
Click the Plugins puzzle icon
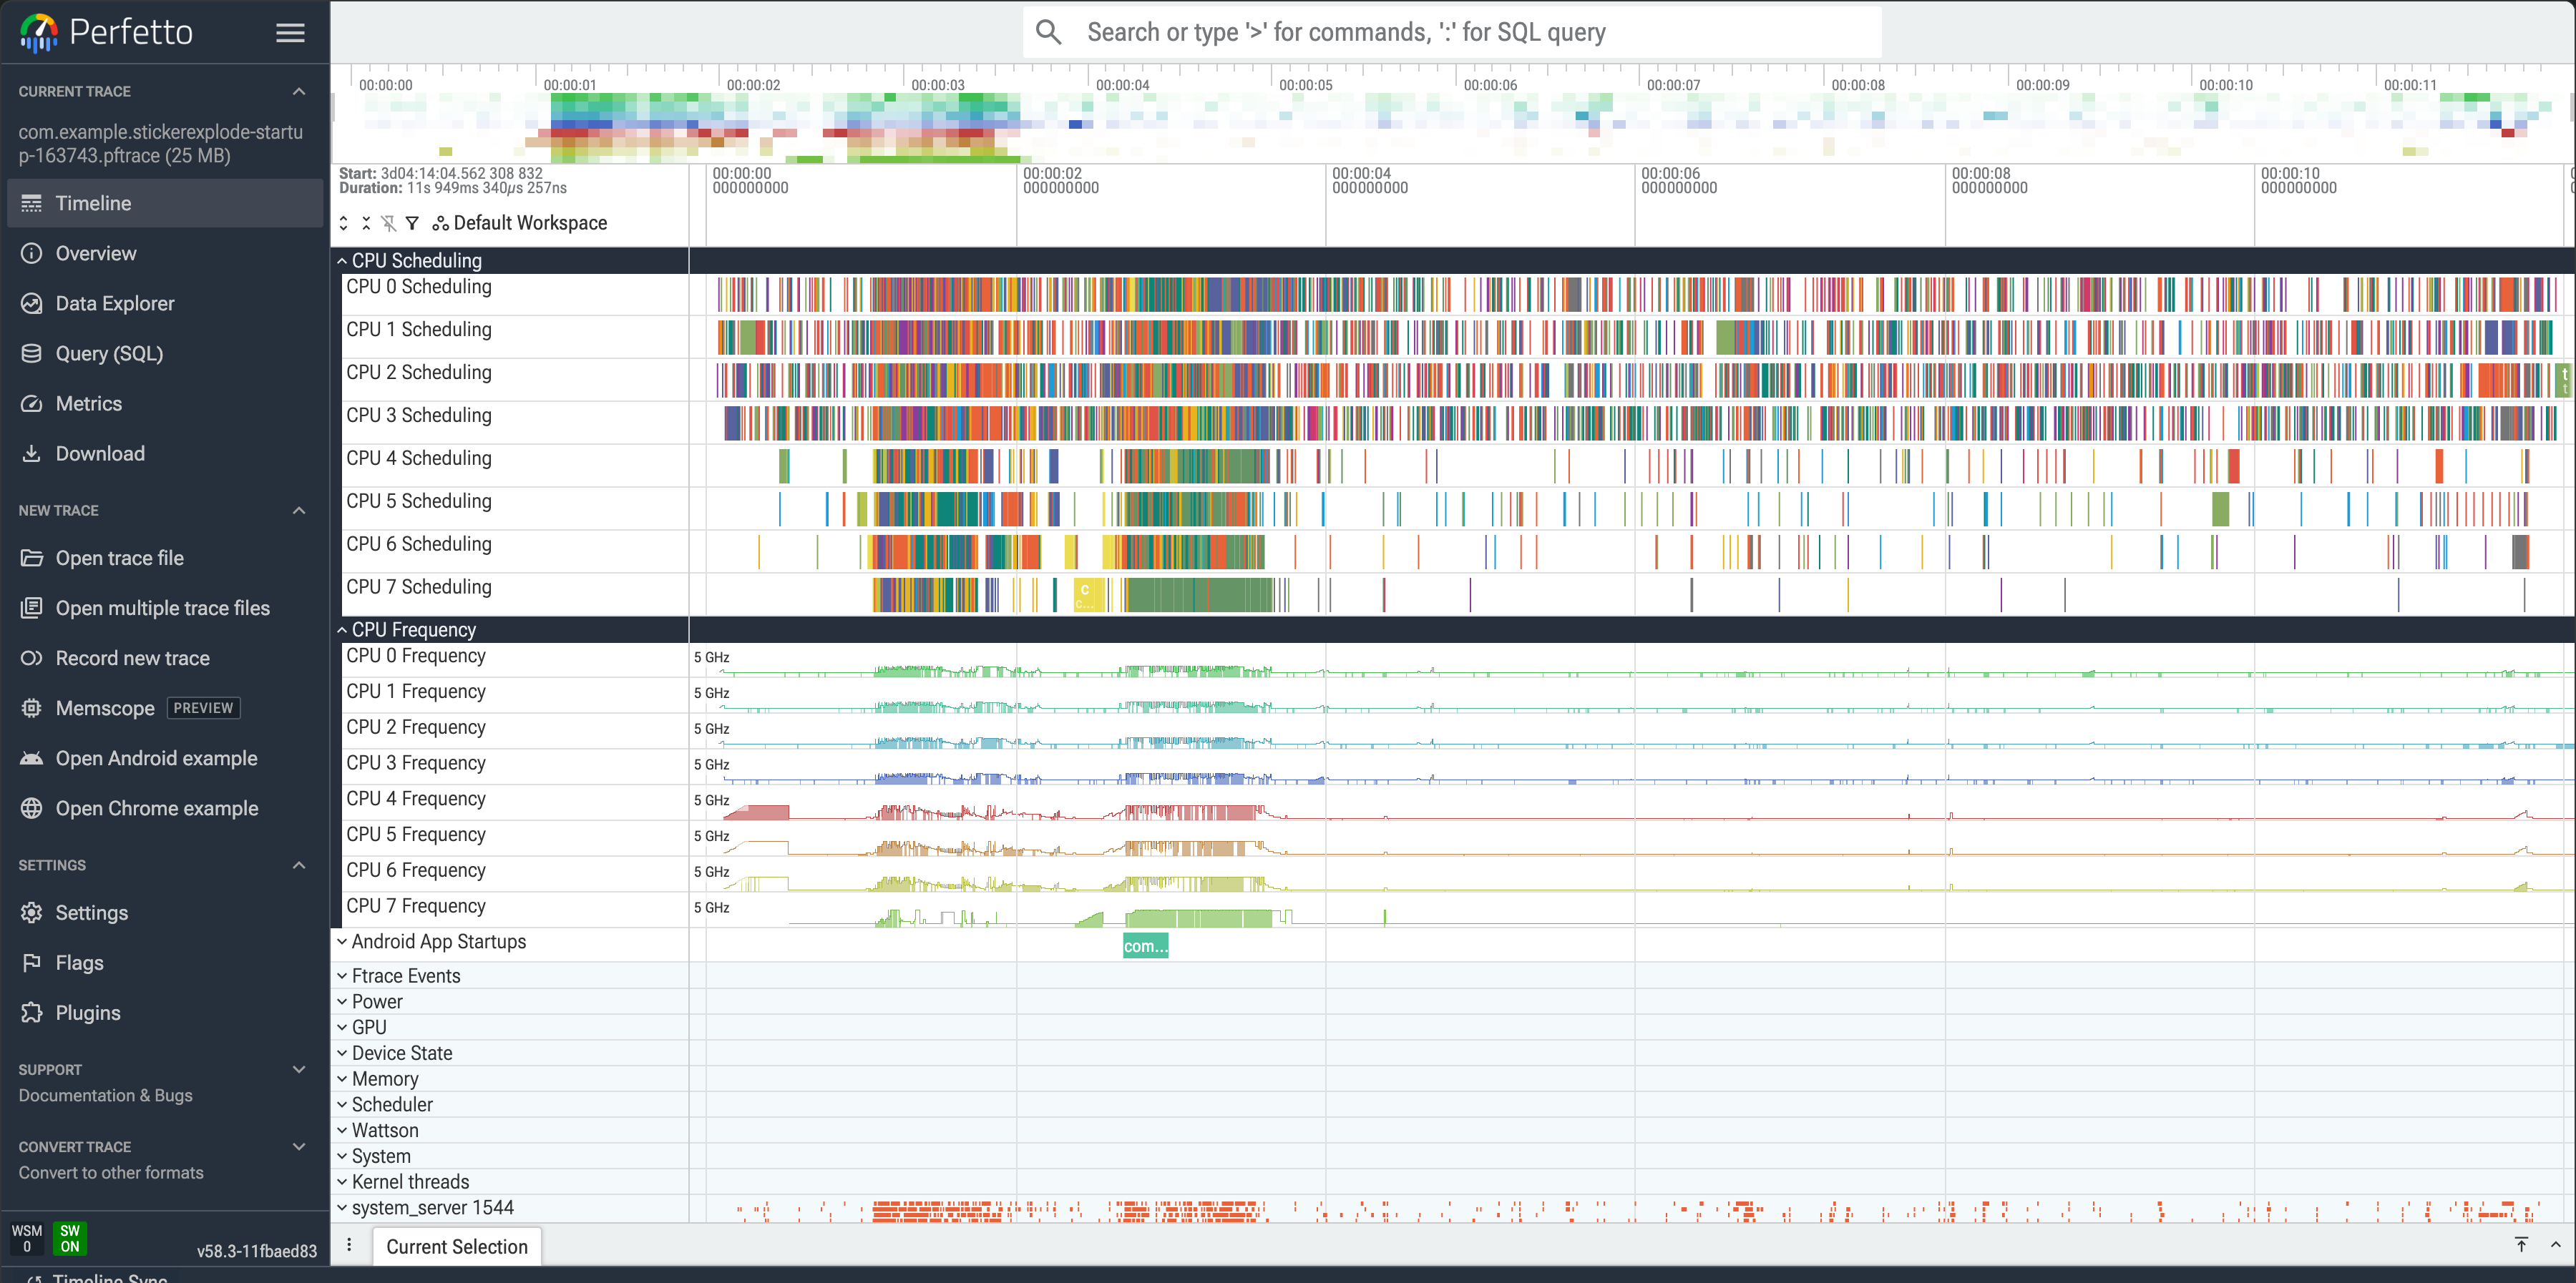[x=32, y=1012]
